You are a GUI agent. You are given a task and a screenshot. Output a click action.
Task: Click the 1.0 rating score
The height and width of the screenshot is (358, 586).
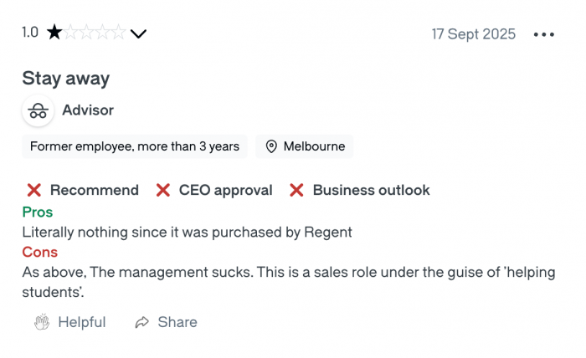tap(30, 33)
